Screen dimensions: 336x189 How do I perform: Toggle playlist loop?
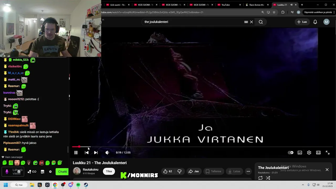(260, 178)
